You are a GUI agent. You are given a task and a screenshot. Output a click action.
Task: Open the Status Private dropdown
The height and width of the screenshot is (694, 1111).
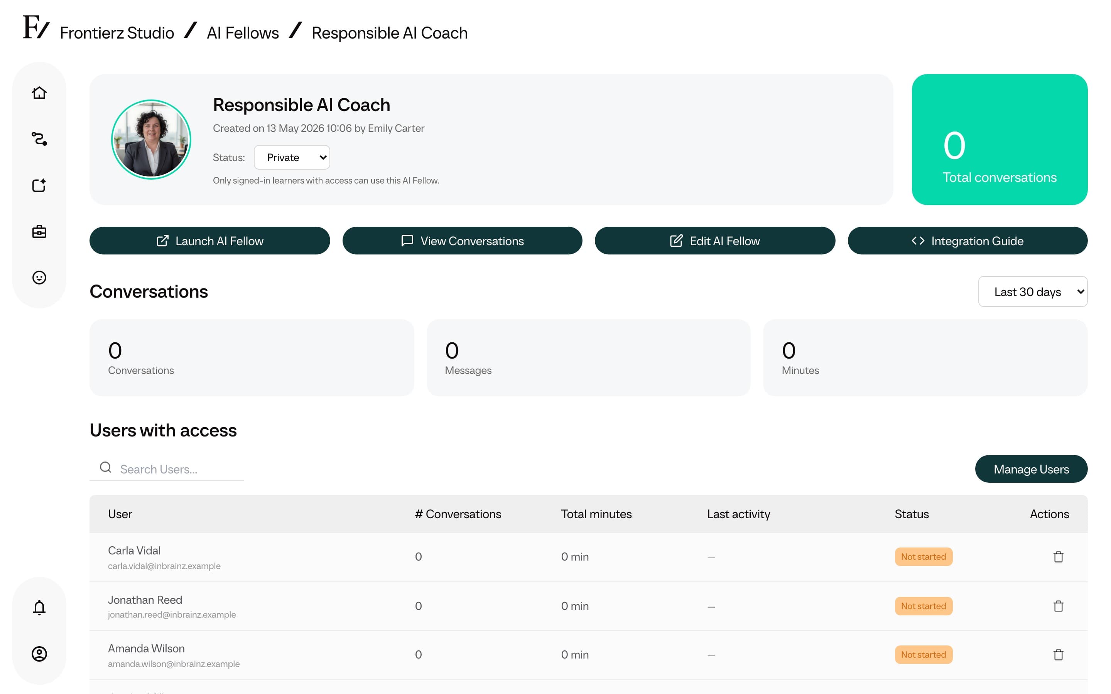pos(292,157)
